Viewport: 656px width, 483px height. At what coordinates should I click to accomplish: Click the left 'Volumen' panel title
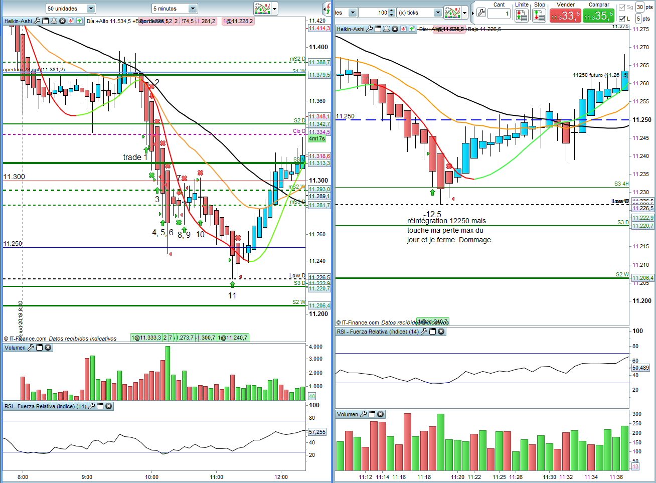(x=15, y=348)
